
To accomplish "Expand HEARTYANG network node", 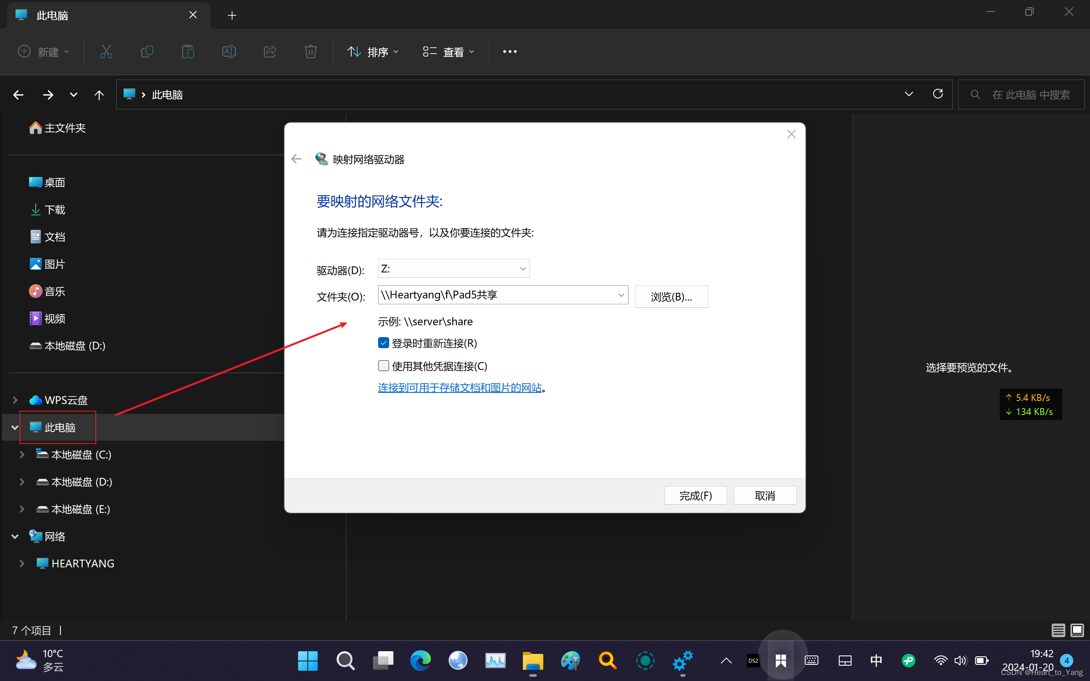I will pos(22,564).
